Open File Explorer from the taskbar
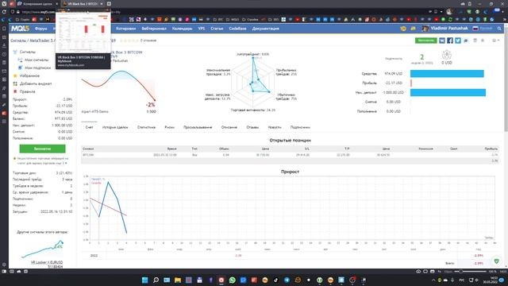 tap(178, 280)
